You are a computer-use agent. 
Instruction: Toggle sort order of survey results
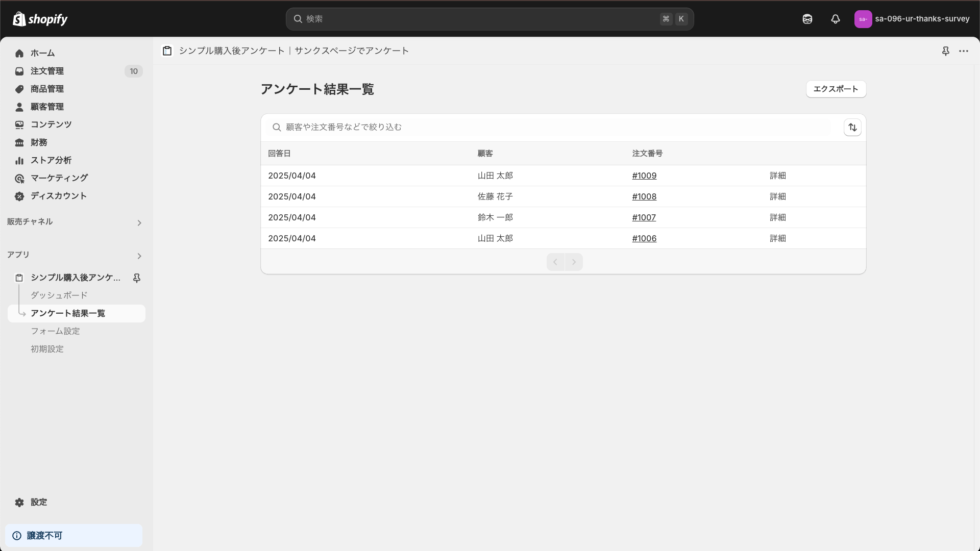tap(852, 127)
